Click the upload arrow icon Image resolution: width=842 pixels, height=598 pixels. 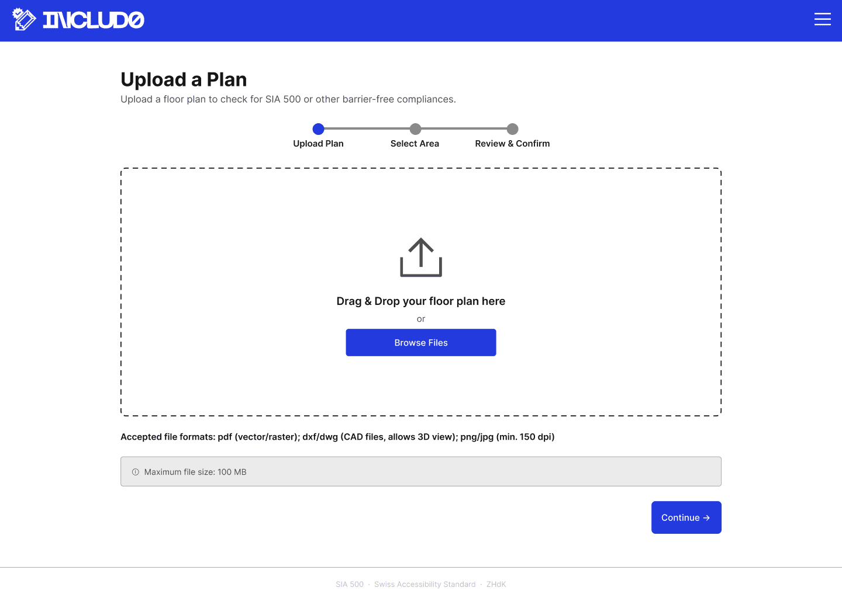coord(421,257)
